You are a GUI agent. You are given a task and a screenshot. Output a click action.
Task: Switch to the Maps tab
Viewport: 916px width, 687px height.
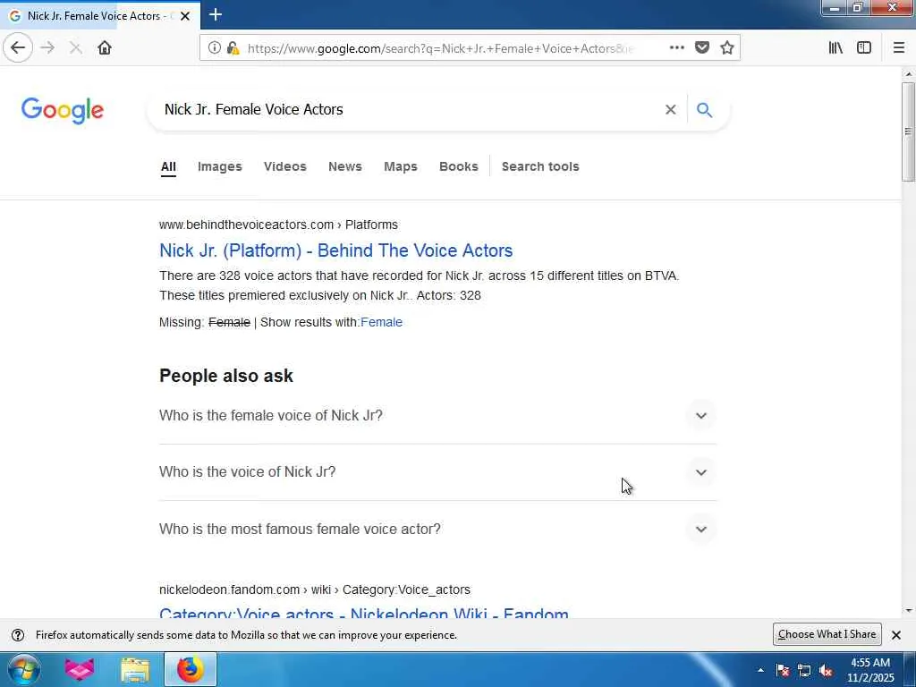tap(401, 166)
